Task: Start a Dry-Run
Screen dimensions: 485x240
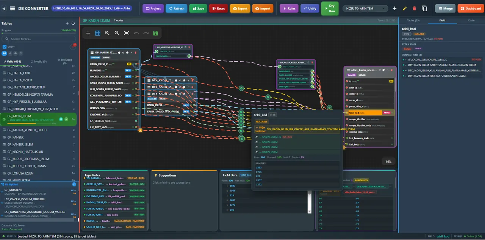Action: (330, 8)
